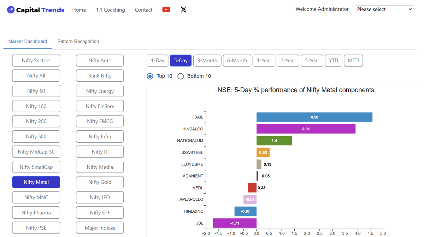The height and width of the screenshot is (237, 424).
Task: Open the 1:1 Coaching menu link
Action: (110, 10)
